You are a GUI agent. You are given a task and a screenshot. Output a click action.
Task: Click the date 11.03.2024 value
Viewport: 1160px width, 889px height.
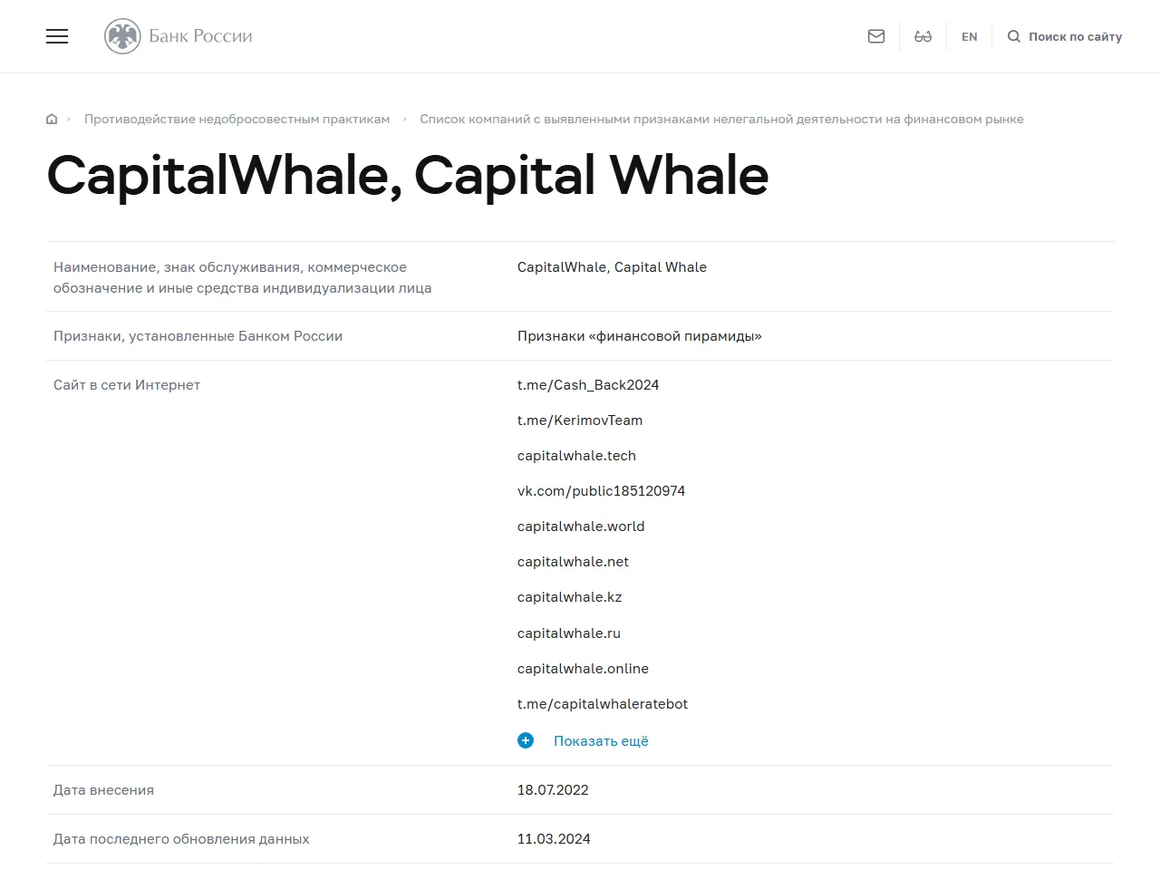coord(554,839)
